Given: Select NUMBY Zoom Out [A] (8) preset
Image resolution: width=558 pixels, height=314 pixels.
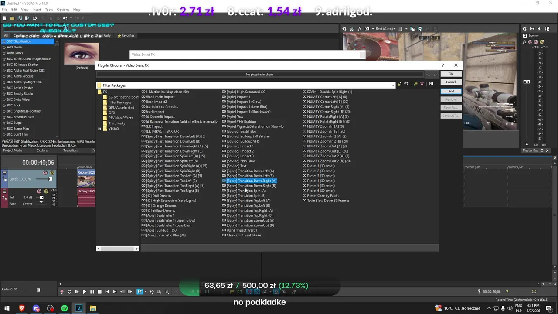Looking at the screenshot, I should (327, 146).
